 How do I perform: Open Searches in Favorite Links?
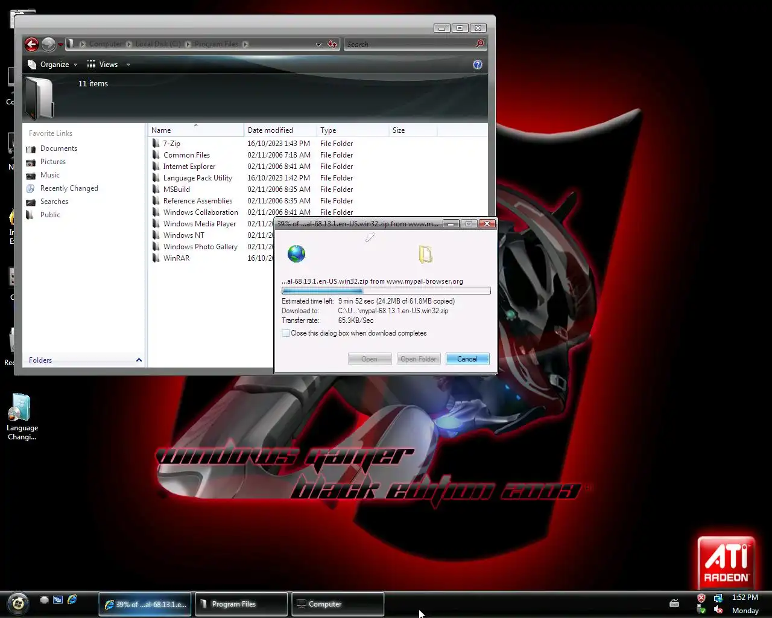coord(54,202)
